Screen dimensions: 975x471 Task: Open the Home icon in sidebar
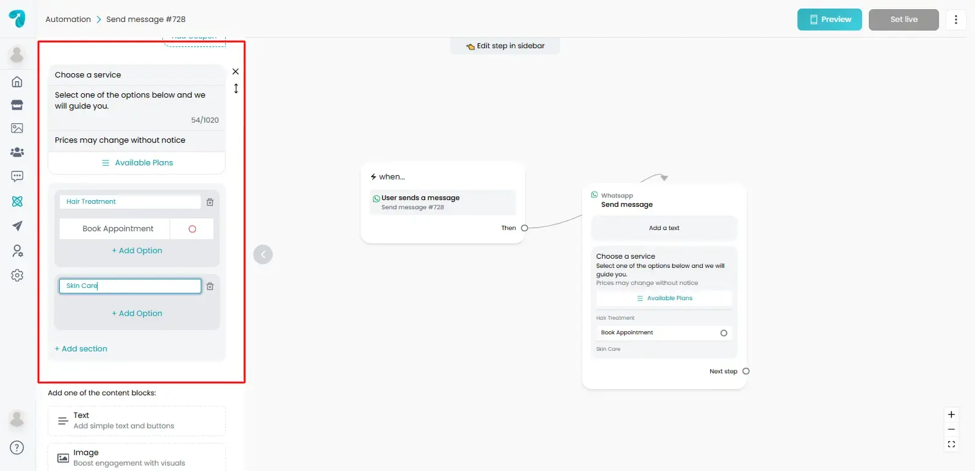[x=17, y=82]
